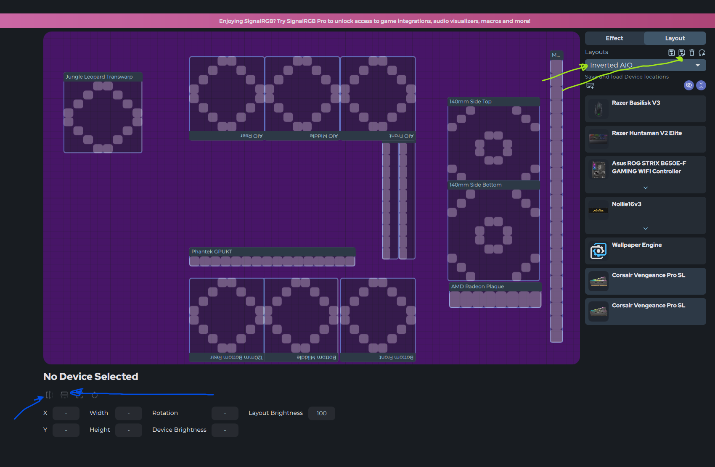The width and height of the screenshot is (715, 467).
Task: Click the X position field
Action: (x=66, y=413)
